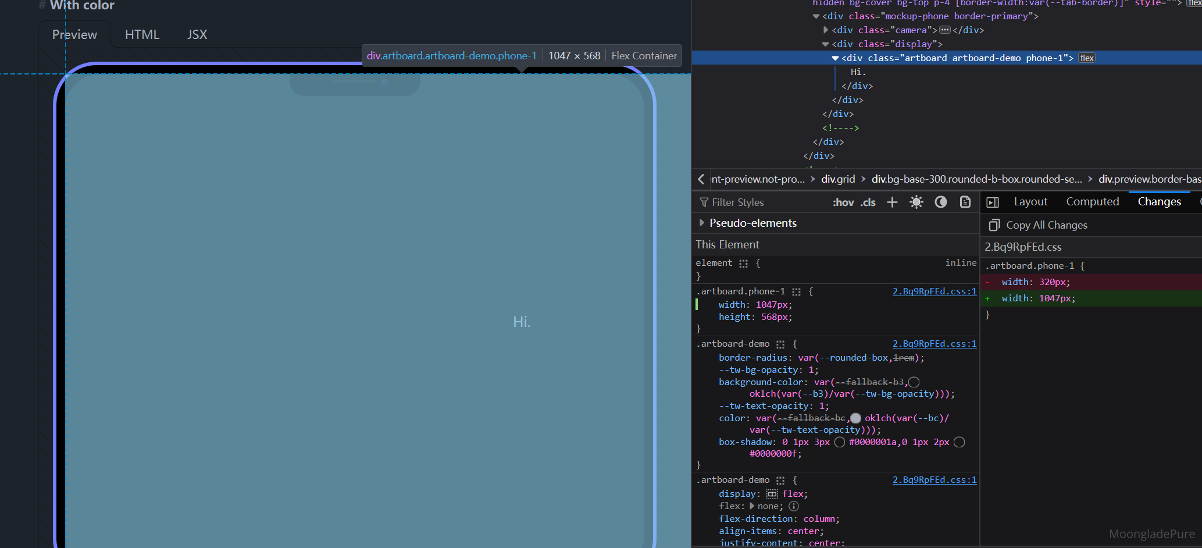Screen dimensions: 1202x548
Task: Click the Copy All Changes icon
Action: (x=994, y=225)
